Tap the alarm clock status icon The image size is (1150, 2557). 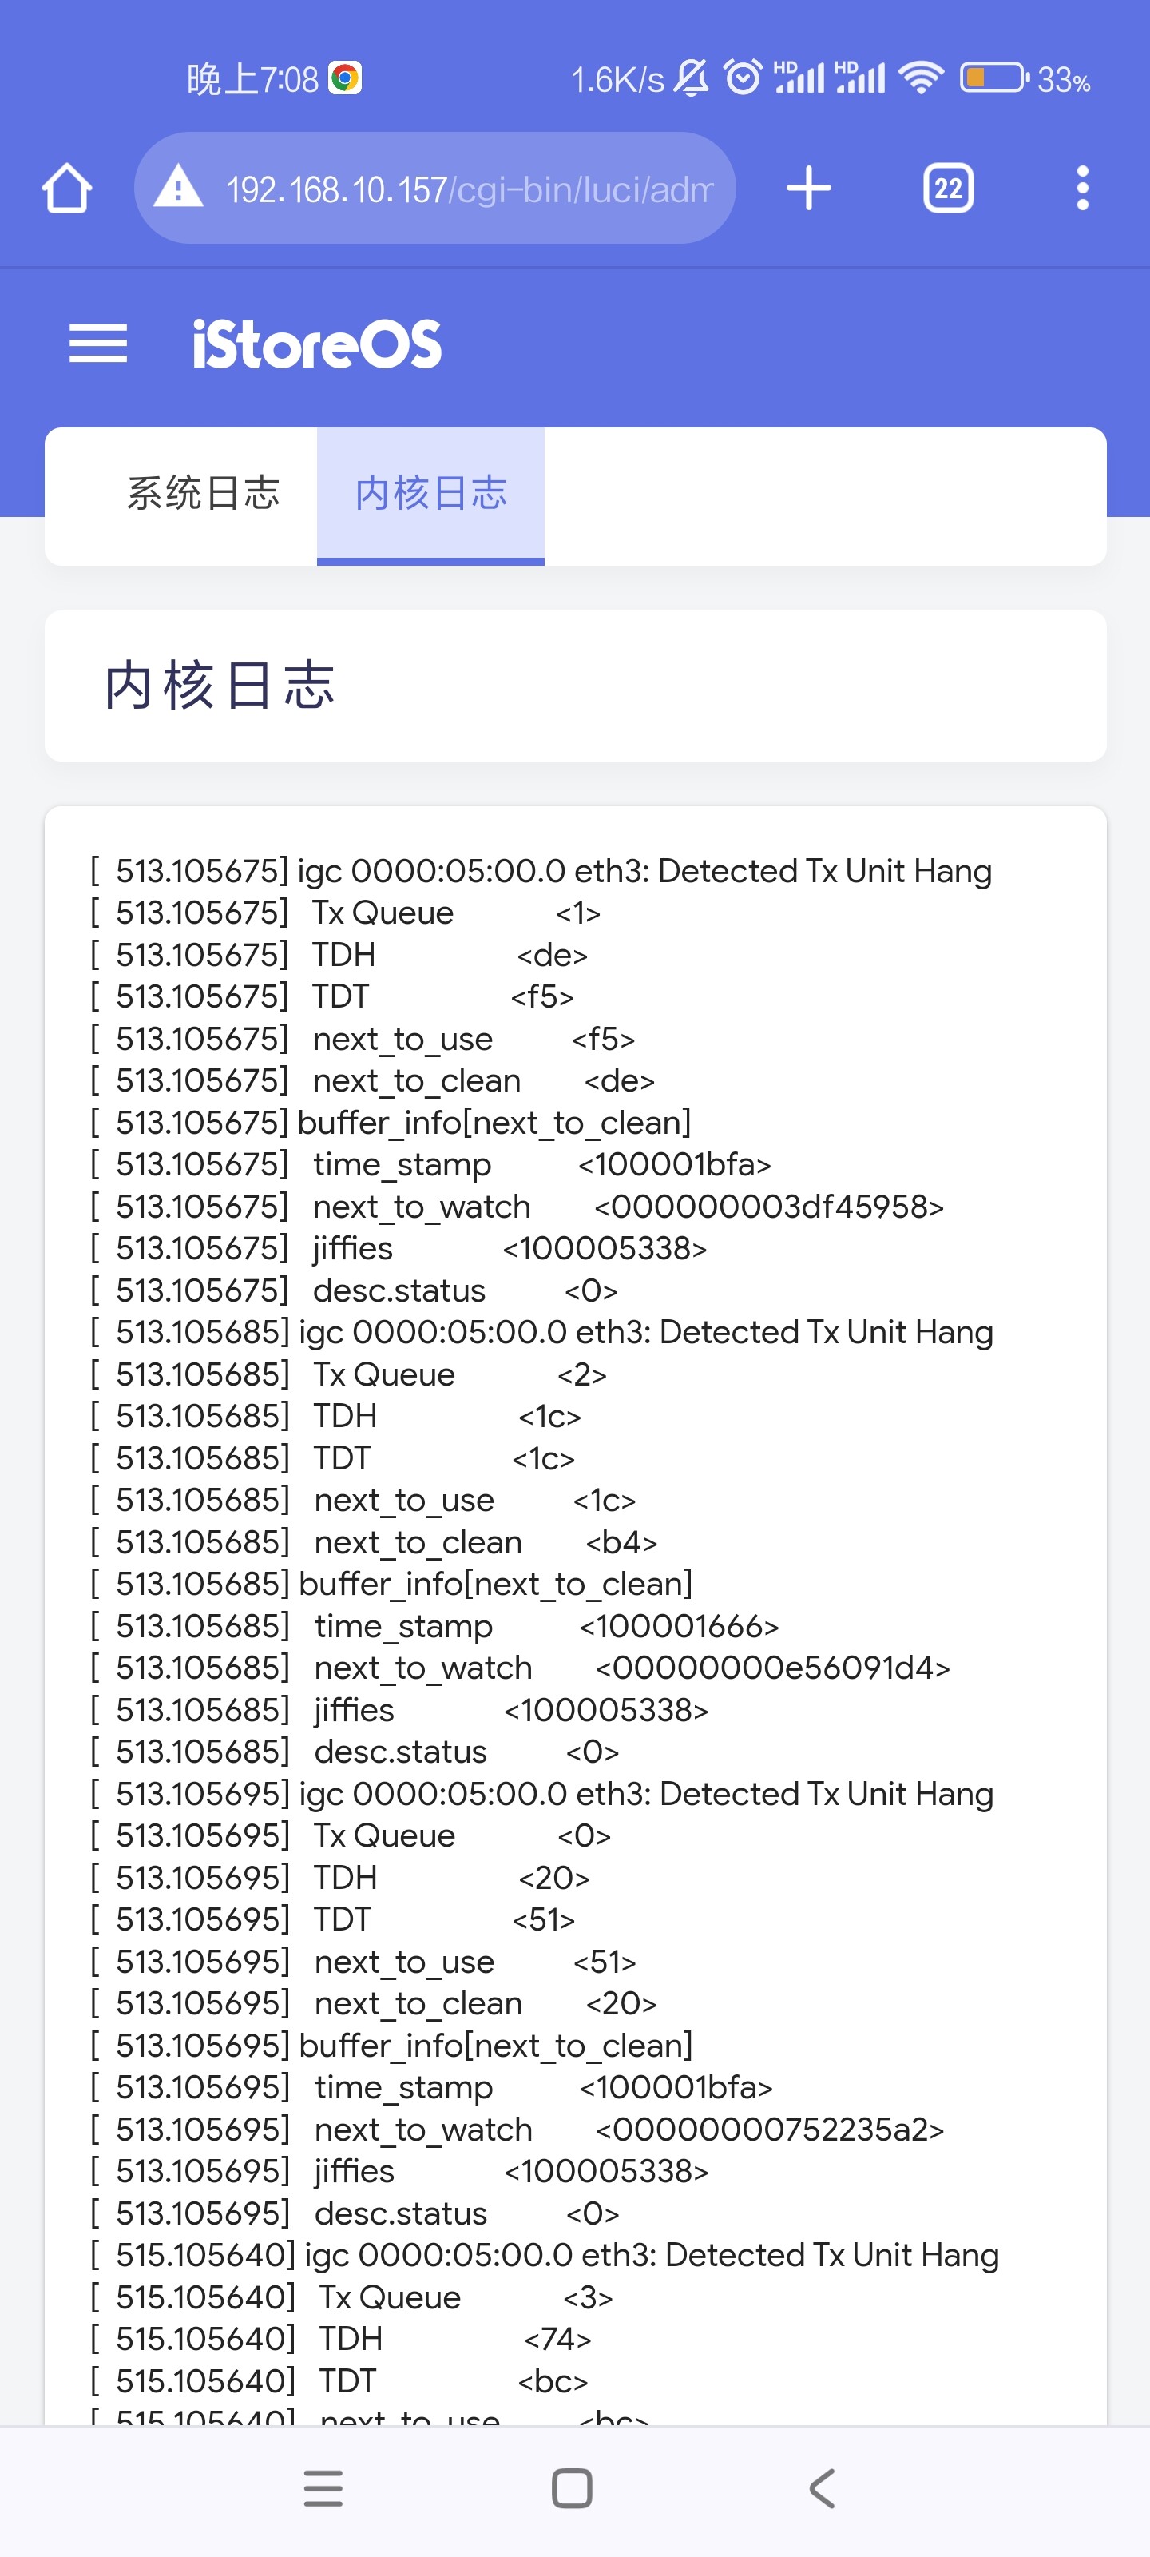tap(744, 78)
